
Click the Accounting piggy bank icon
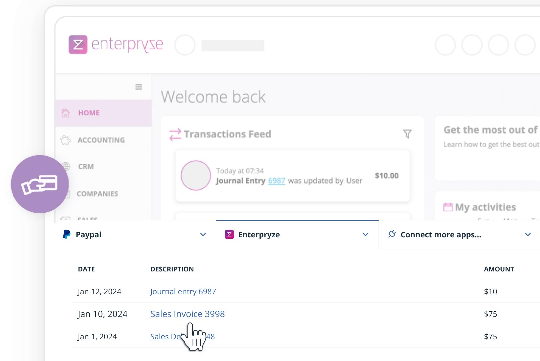tap(66, 140)
